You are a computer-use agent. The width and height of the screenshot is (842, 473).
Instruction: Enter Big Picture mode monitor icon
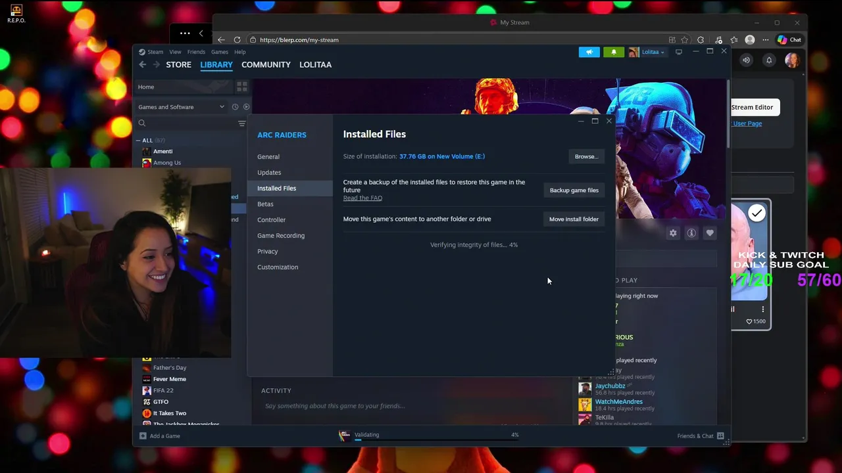pos(679,52)
